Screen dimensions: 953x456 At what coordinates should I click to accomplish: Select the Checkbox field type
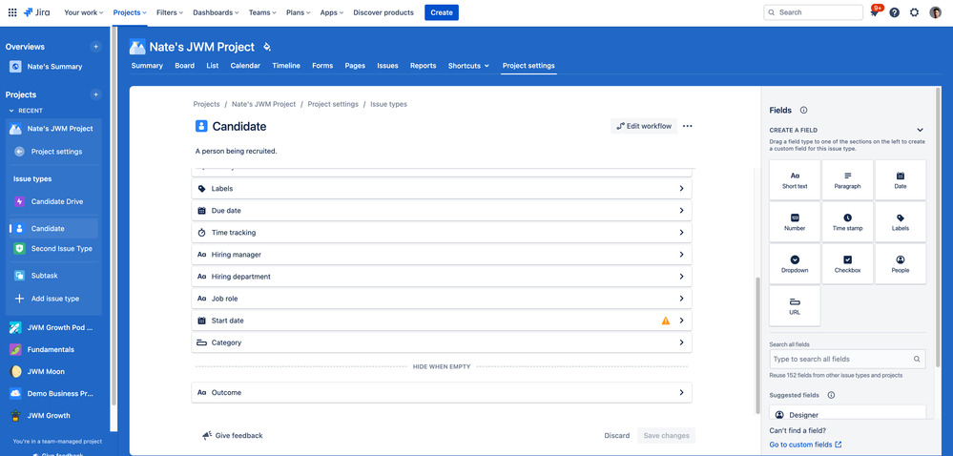(x=847, y=264)
